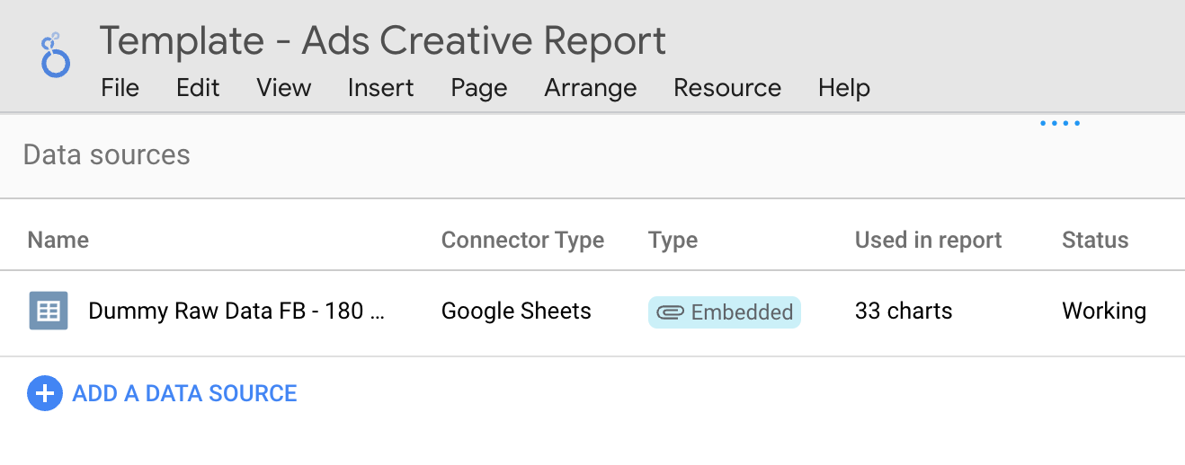
Task: Open the Arrange menu
Action: tap(591, 88)
